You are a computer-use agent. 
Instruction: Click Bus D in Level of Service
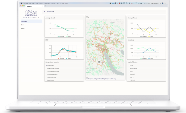click(x=131, y=71)
